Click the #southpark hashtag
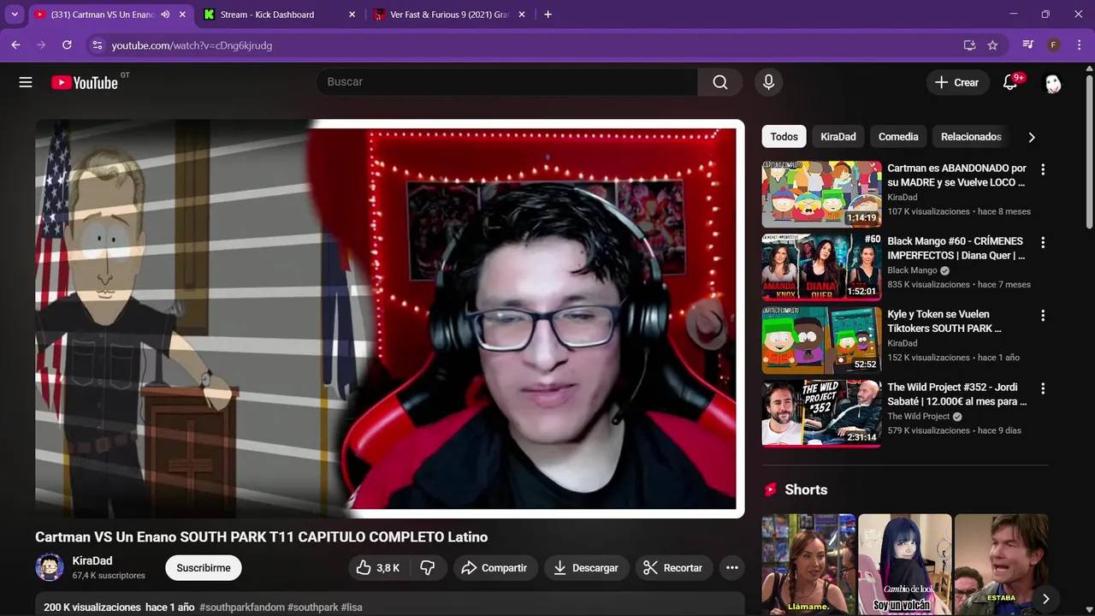 coord(313,607)
